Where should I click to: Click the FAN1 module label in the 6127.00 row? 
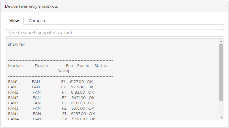click(13, 82)
